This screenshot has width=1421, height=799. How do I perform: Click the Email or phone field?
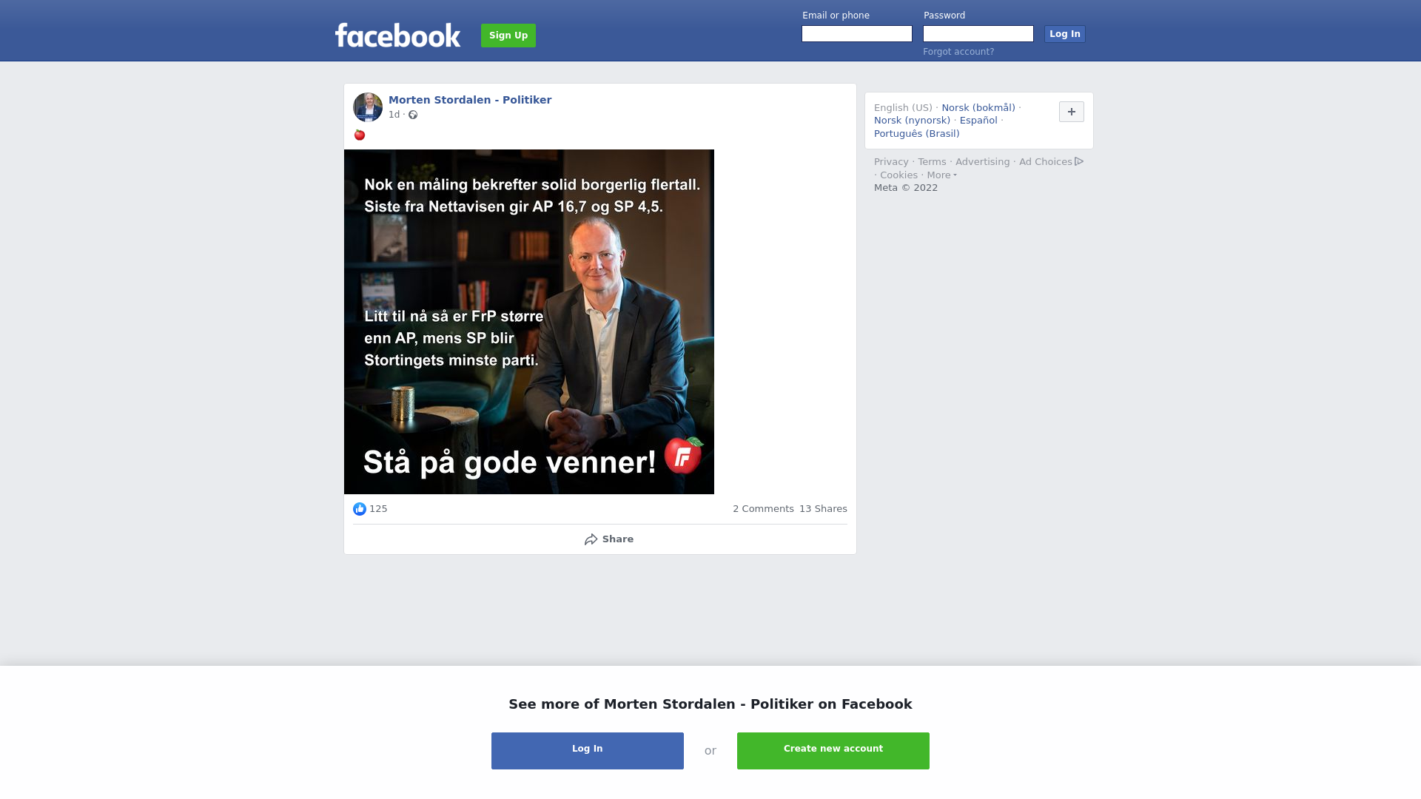click(857, 34)
